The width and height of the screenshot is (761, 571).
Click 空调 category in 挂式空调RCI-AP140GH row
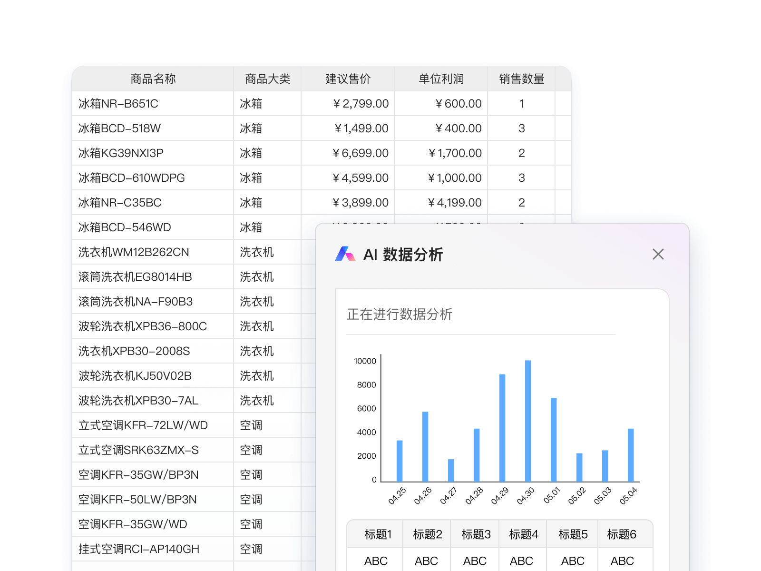pyautogui.click(x=267, y=549)
